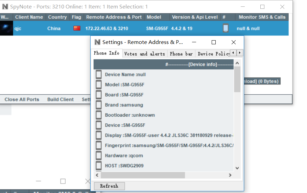
Task: Sort by the Country column header
Action: click(x=57, y=17)
